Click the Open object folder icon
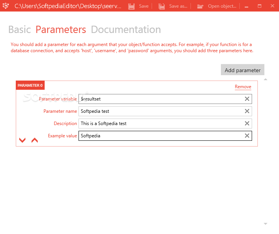The height and width of the screenshot is (234, 279). (200, 7)
